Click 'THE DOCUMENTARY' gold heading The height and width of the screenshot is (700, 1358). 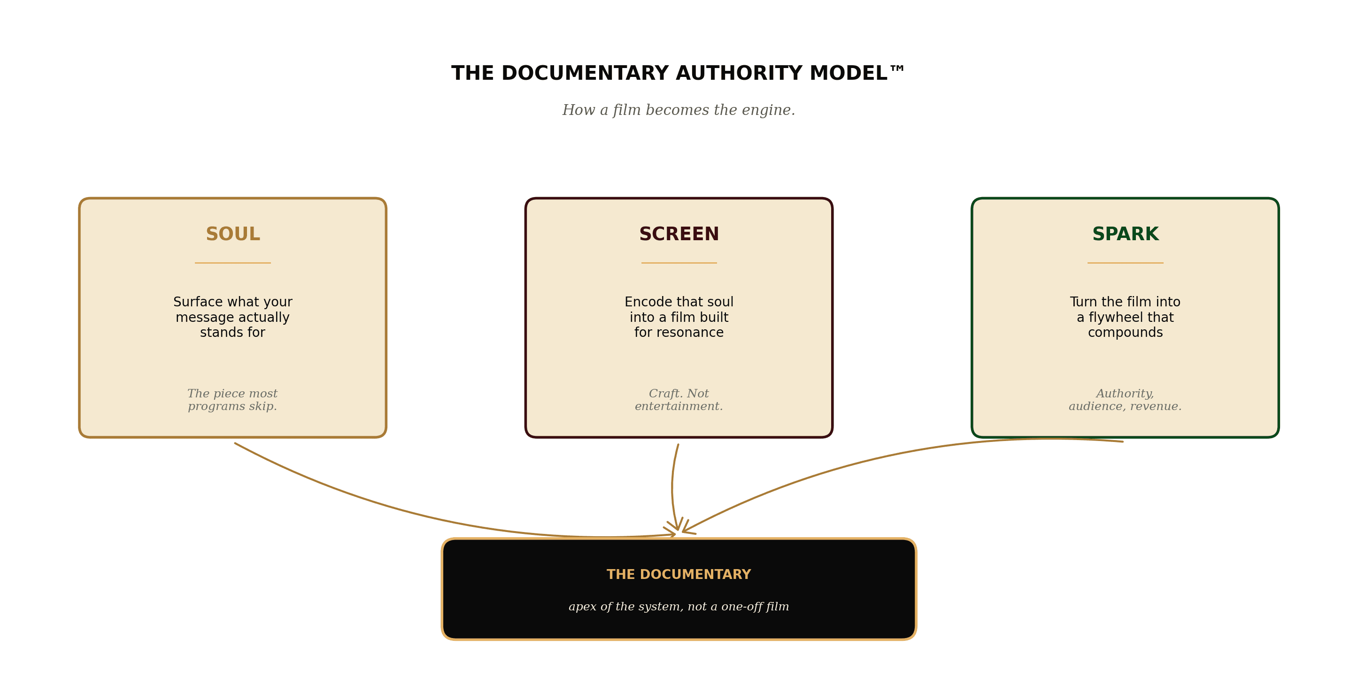pos(679,575)
